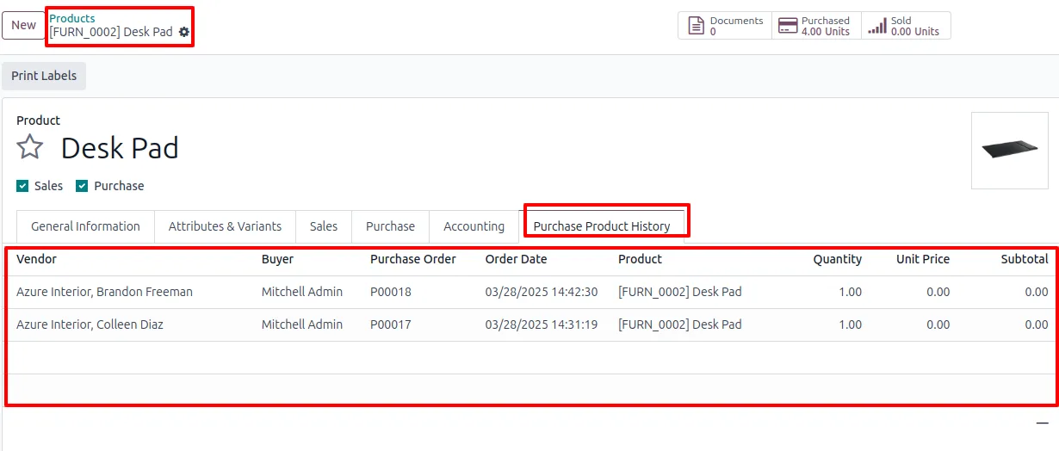The image size is (1059, 451).
Task: Uncheck the Purchase checkbox
Action: pyautogui.click(x=82, y=186)
